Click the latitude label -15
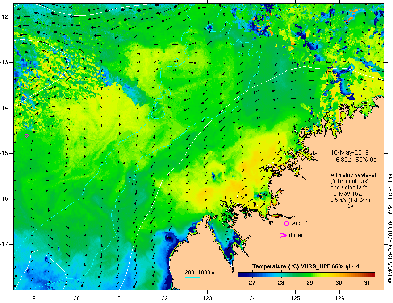393x303 pixels. (x=4, y=153)
